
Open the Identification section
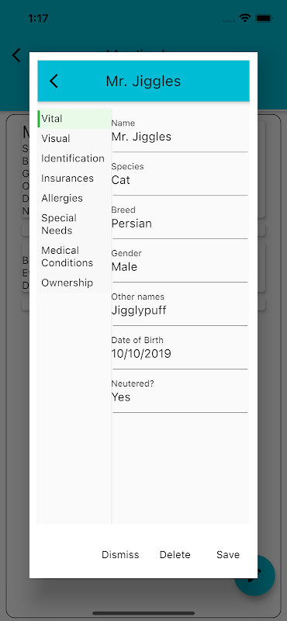pos(74,158)
